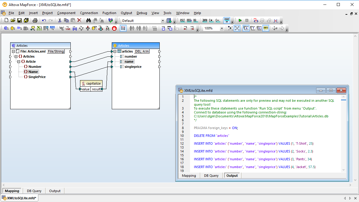Image resolution: width=359 pixels, height=202 pixels.
Task: Open the 100% zoom level dropdown
Action: tap(222, 29)
